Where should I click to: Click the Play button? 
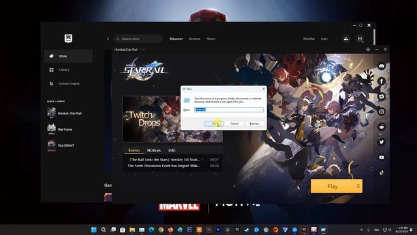332,186
